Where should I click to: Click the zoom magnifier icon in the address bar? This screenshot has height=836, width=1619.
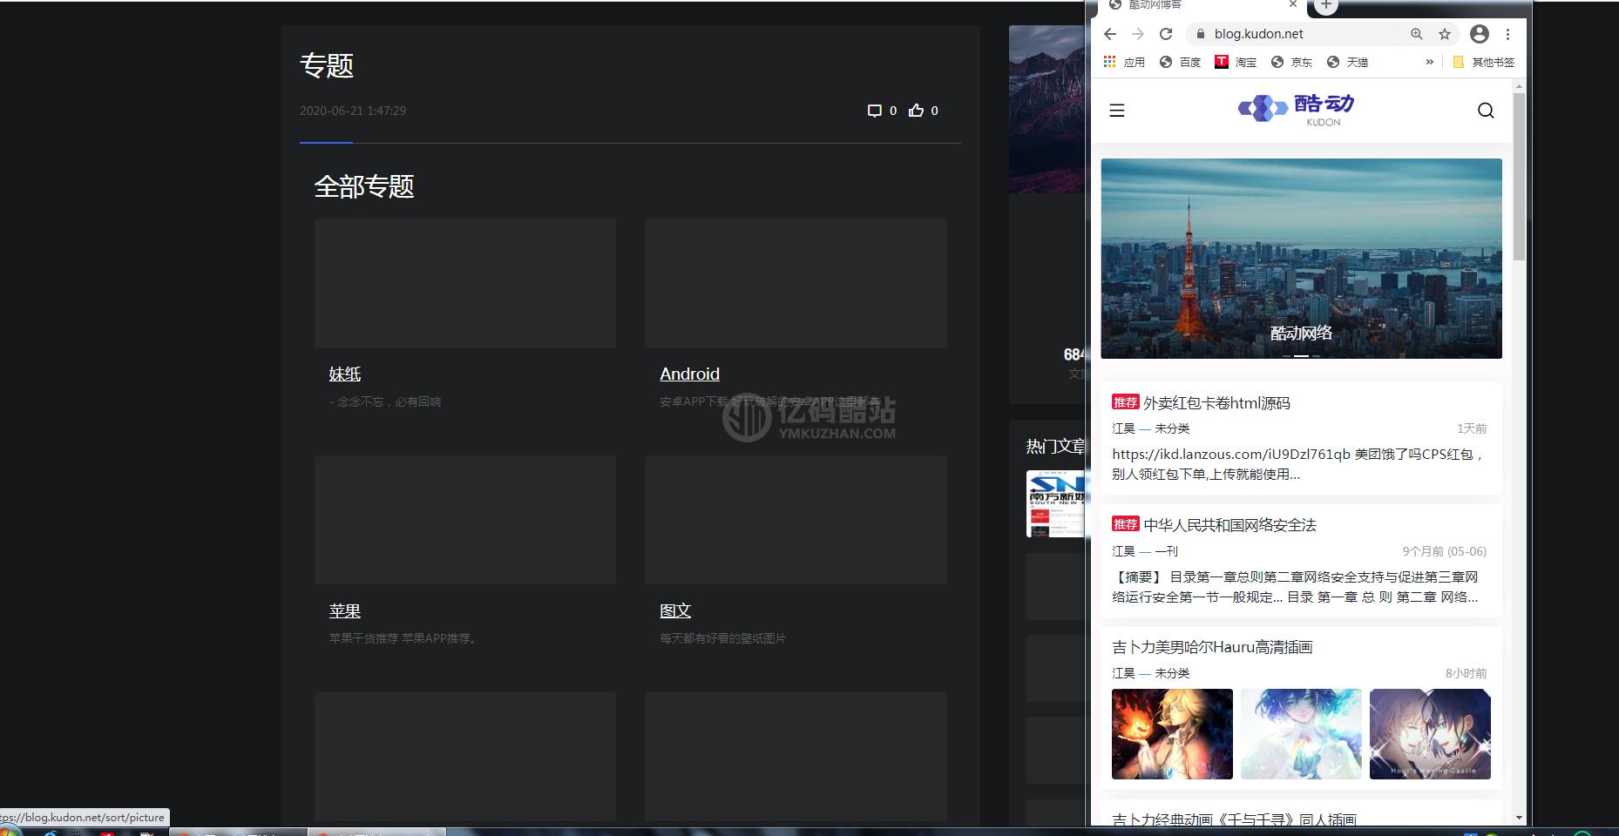click(x=1417, y=34)
